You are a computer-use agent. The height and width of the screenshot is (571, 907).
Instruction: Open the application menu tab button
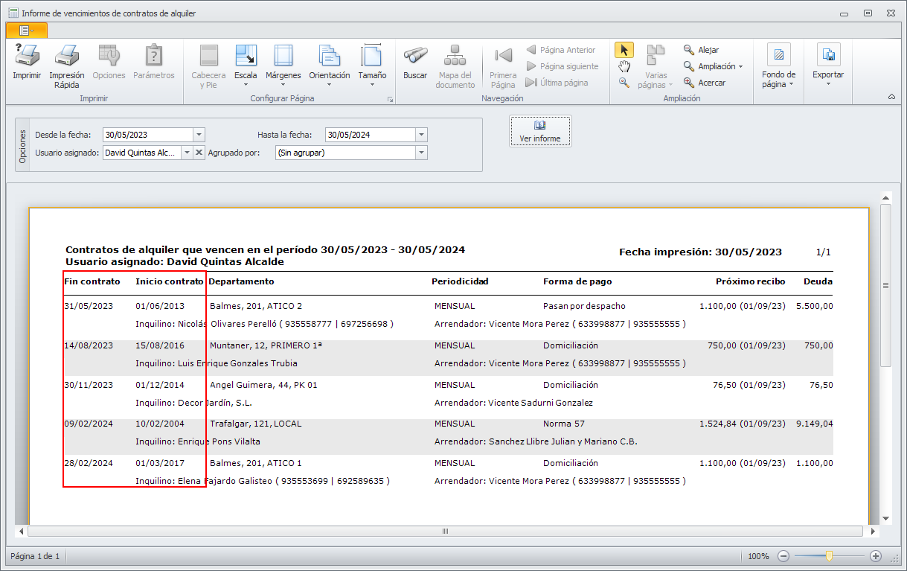tap(26, 30)
